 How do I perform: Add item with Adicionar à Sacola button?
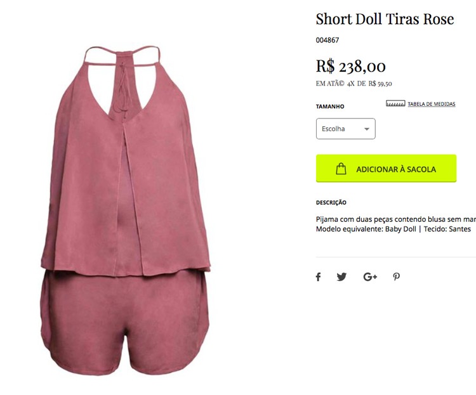[386, 169]
